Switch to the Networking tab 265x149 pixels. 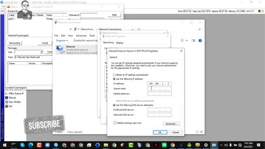point(108,43)
